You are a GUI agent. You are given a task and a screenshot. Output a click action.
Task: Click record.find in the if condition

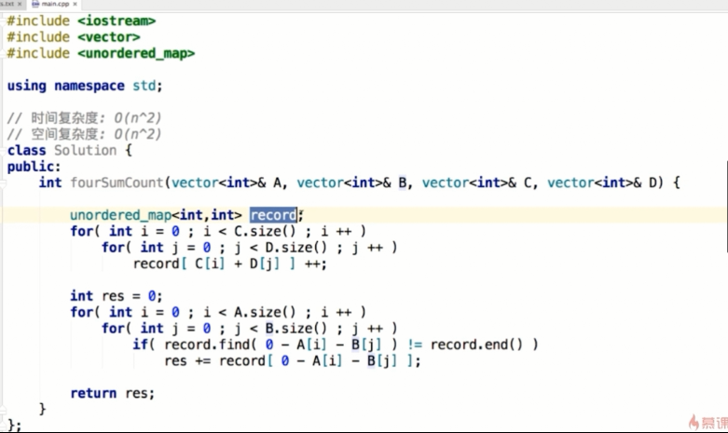(x=207, y=345)
